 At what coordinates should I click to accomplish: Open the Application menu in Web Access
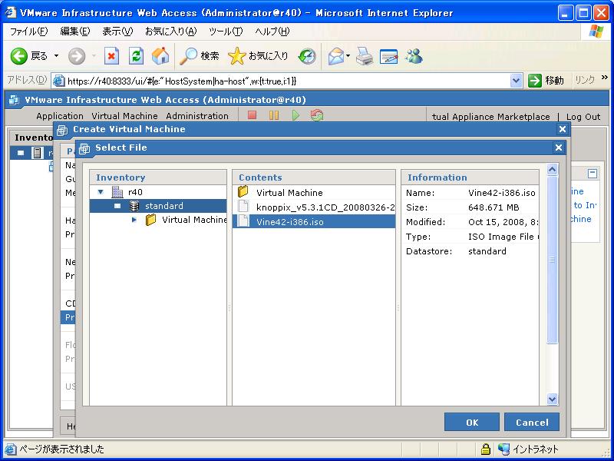point(60,116)
